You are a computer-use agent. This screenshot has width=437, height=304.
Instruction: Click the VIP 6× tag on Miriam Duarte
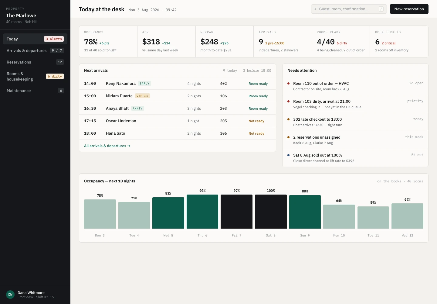tap(142, 96)
